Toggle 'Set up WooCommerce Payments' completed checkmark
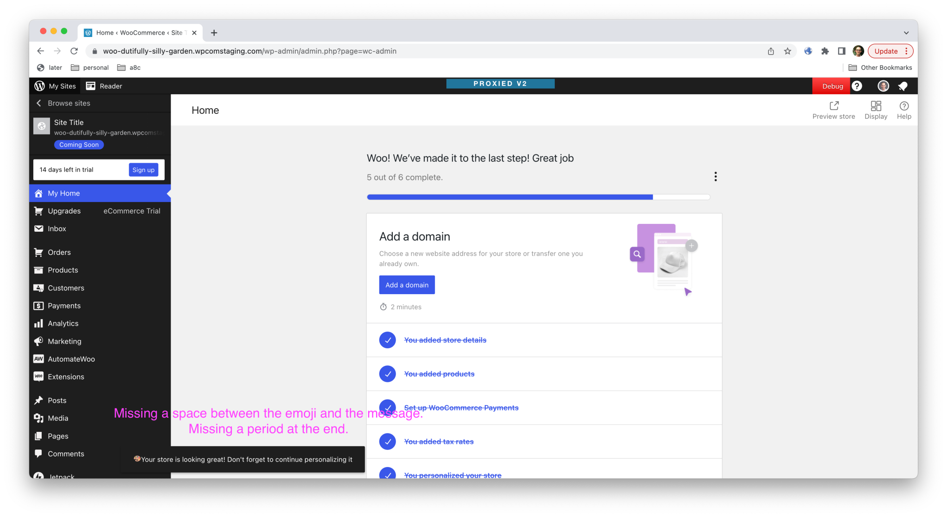This screenshot has width=947, height=517. pos(387,407)
